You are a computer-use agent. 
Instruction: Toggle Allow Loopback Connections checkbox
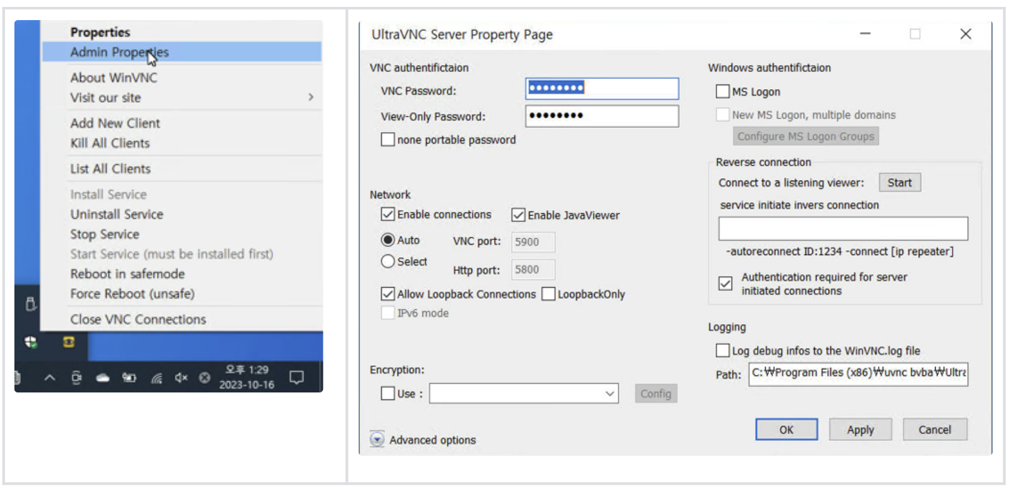388,294
